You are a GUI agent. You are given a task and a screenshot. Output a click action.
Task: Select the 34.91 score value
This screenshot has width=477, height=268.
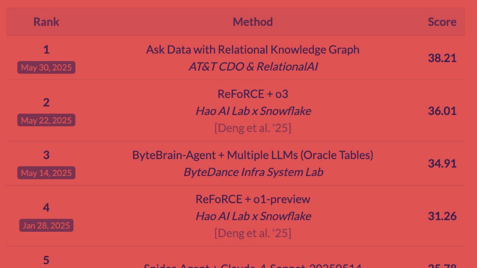tap(442, 163)
